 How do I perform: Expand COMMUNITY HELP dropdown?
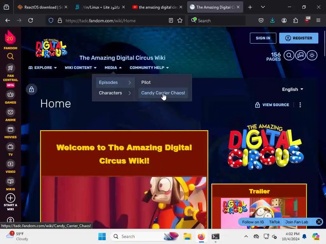coord(149,68)
